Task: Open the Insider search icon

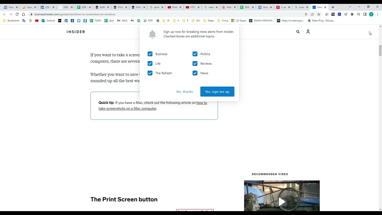Action: click(298, 32)
